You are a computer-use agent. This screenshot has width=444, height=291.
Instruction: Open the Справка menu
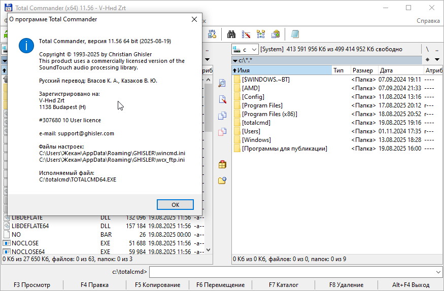428,21
